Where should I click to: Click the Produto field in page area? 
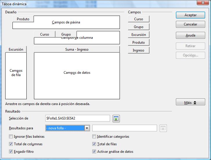(23, 19)
